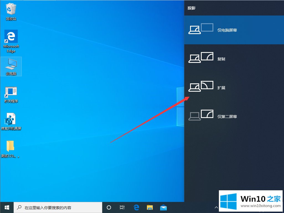Click the taskbar search input box
284x213 pixels.
tap(58, 207)
